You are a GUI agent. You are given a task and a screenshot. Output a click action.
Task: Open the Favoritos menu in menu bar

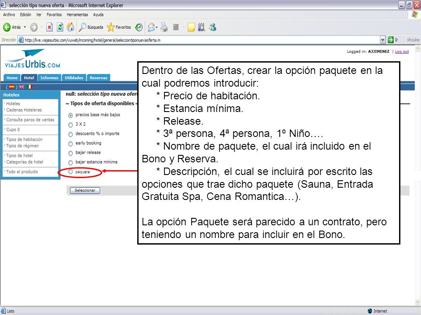point(54,15)
